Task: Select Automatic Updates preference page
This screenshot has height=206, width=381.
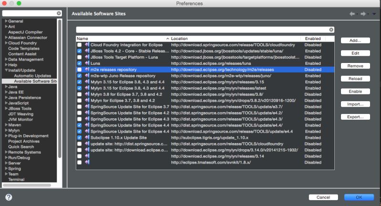Action: tap(32, 76)
